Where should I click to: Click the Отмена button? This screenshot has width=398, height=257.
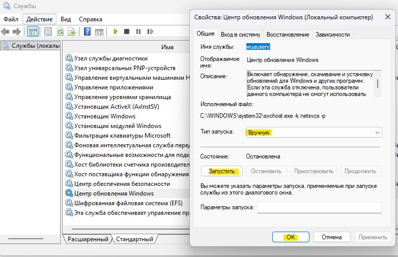[332, 237]
